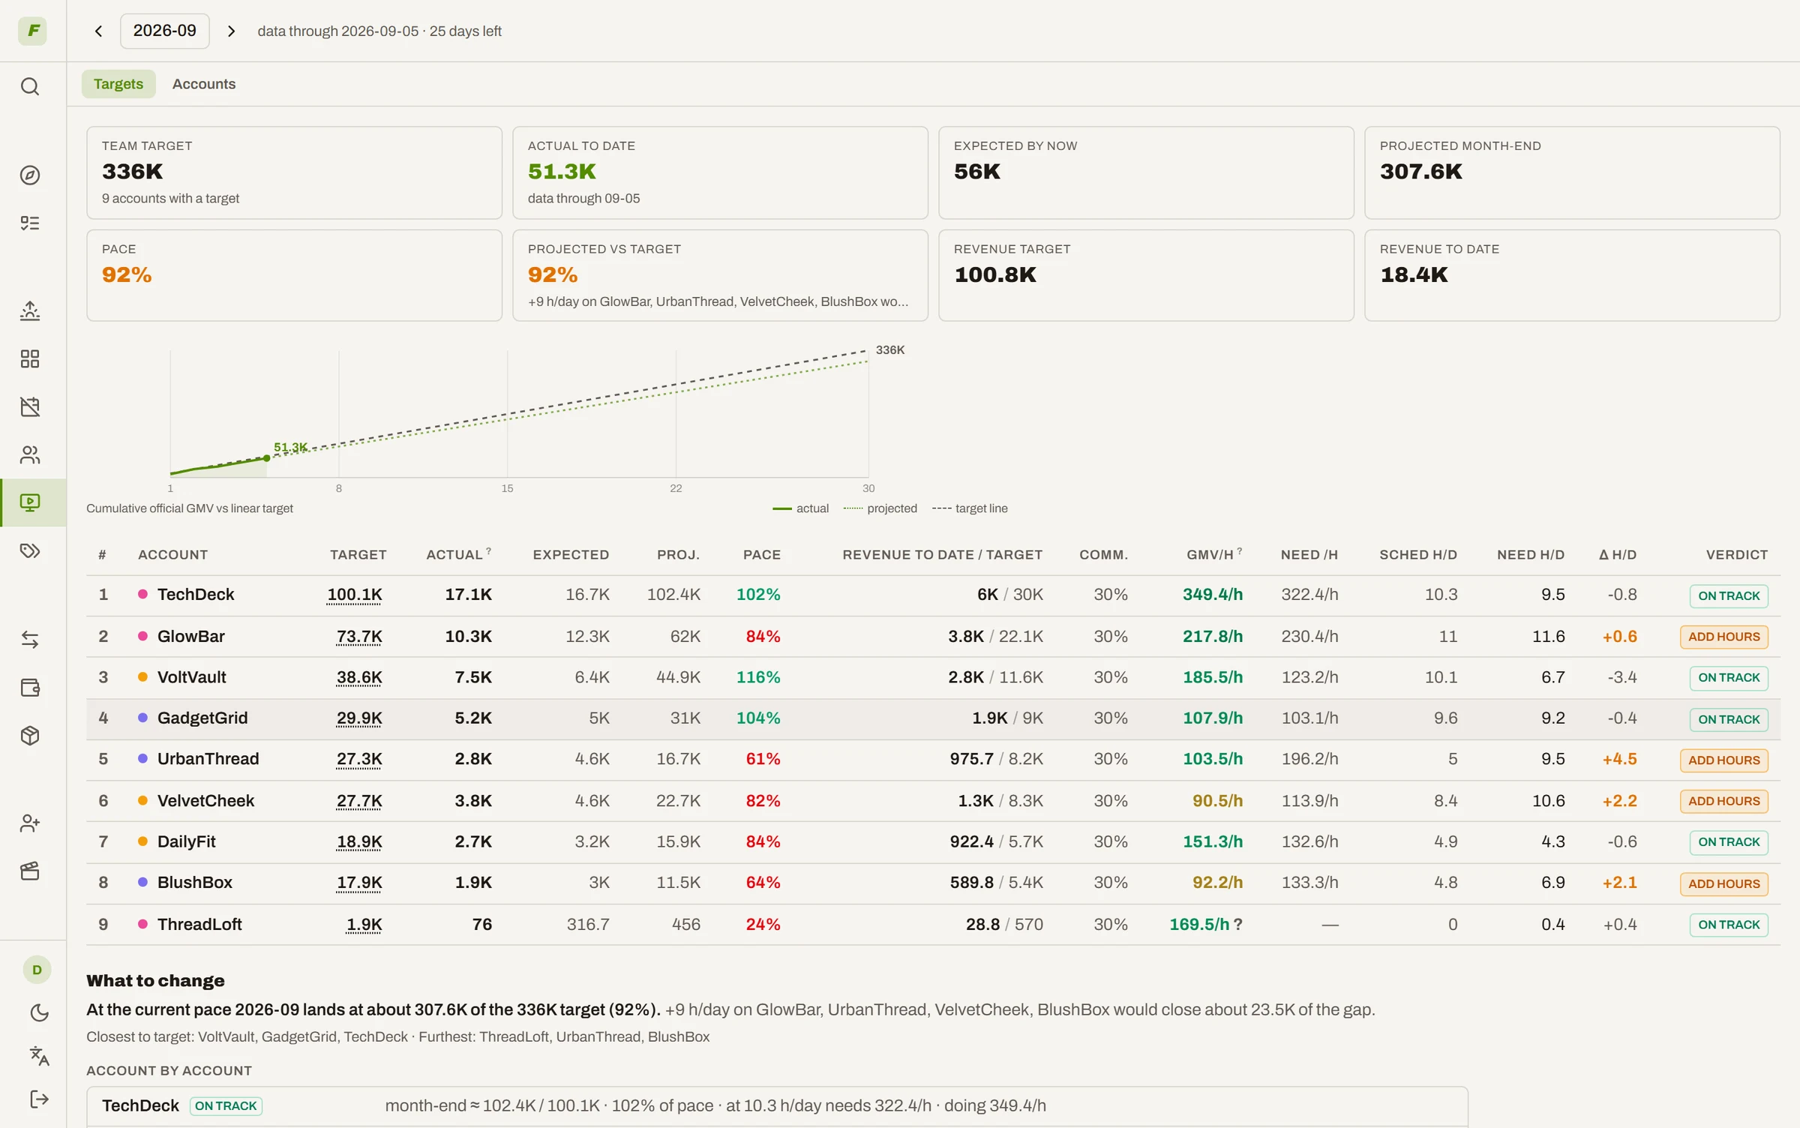This screenshot has width=1800, height=1128.
Task: Select the UrbanThread account name
Action: pos(208,759)
